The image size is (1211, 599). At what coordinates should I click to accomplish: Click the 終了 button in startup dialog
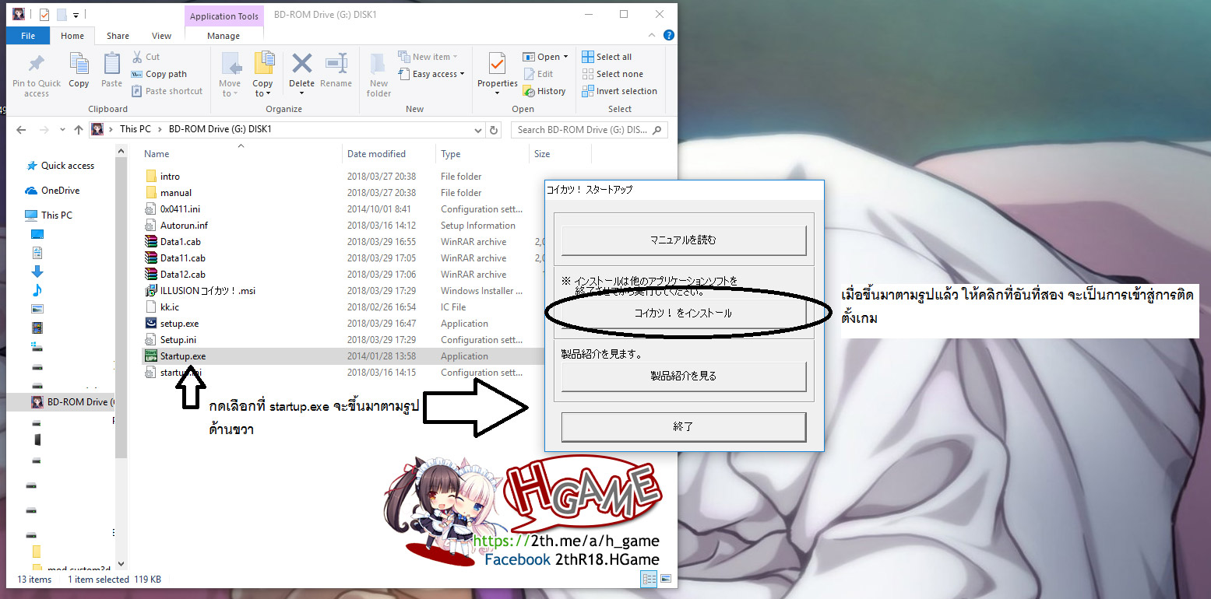tap(683, 427)
